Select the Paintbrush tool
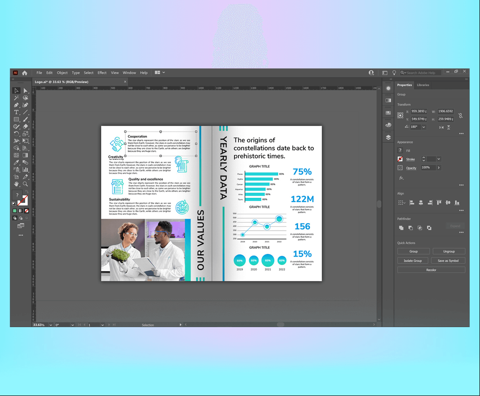 25,120
